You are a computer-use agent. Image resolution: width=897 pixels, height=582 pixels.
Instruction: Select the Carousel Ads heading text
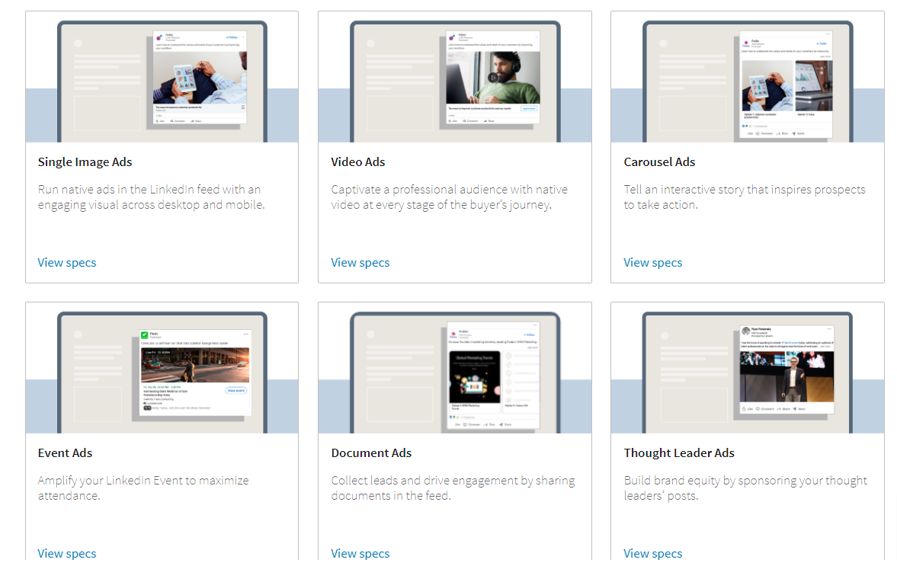pyautogui.click(x=659, y=162)
